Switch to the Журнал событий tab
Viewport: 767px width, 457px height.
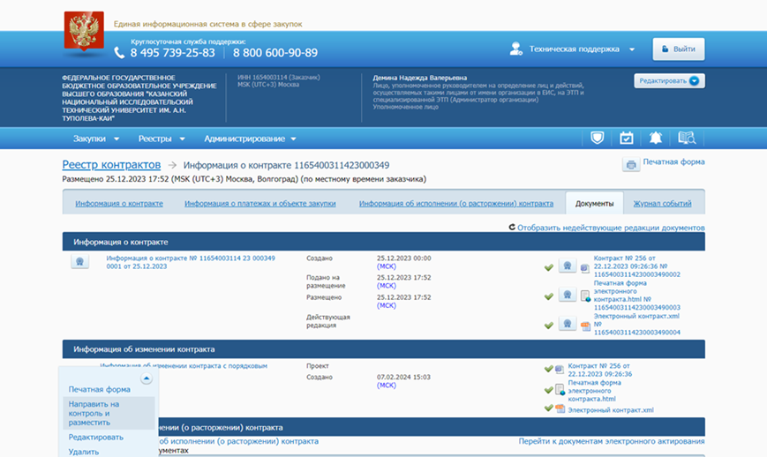pos(662,204)
